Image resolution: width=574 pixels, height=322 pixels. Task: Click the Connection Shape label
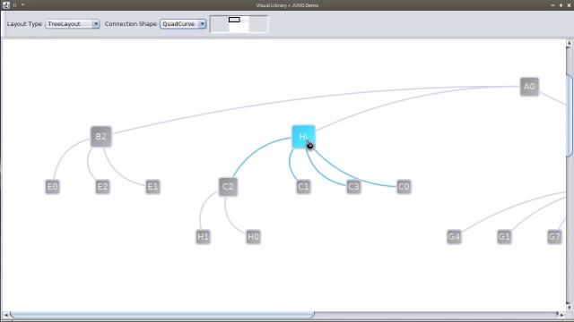click(x=131, y=24)
